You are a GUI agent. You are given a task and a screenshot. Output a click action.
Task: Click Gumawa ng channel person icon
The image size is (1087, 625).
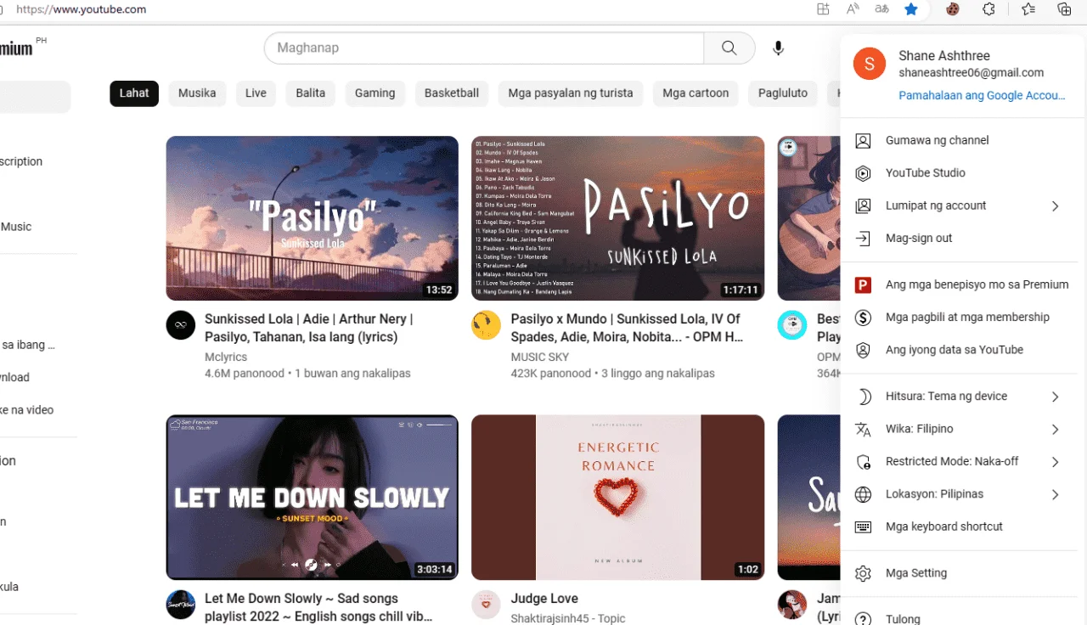coord(863,141)
